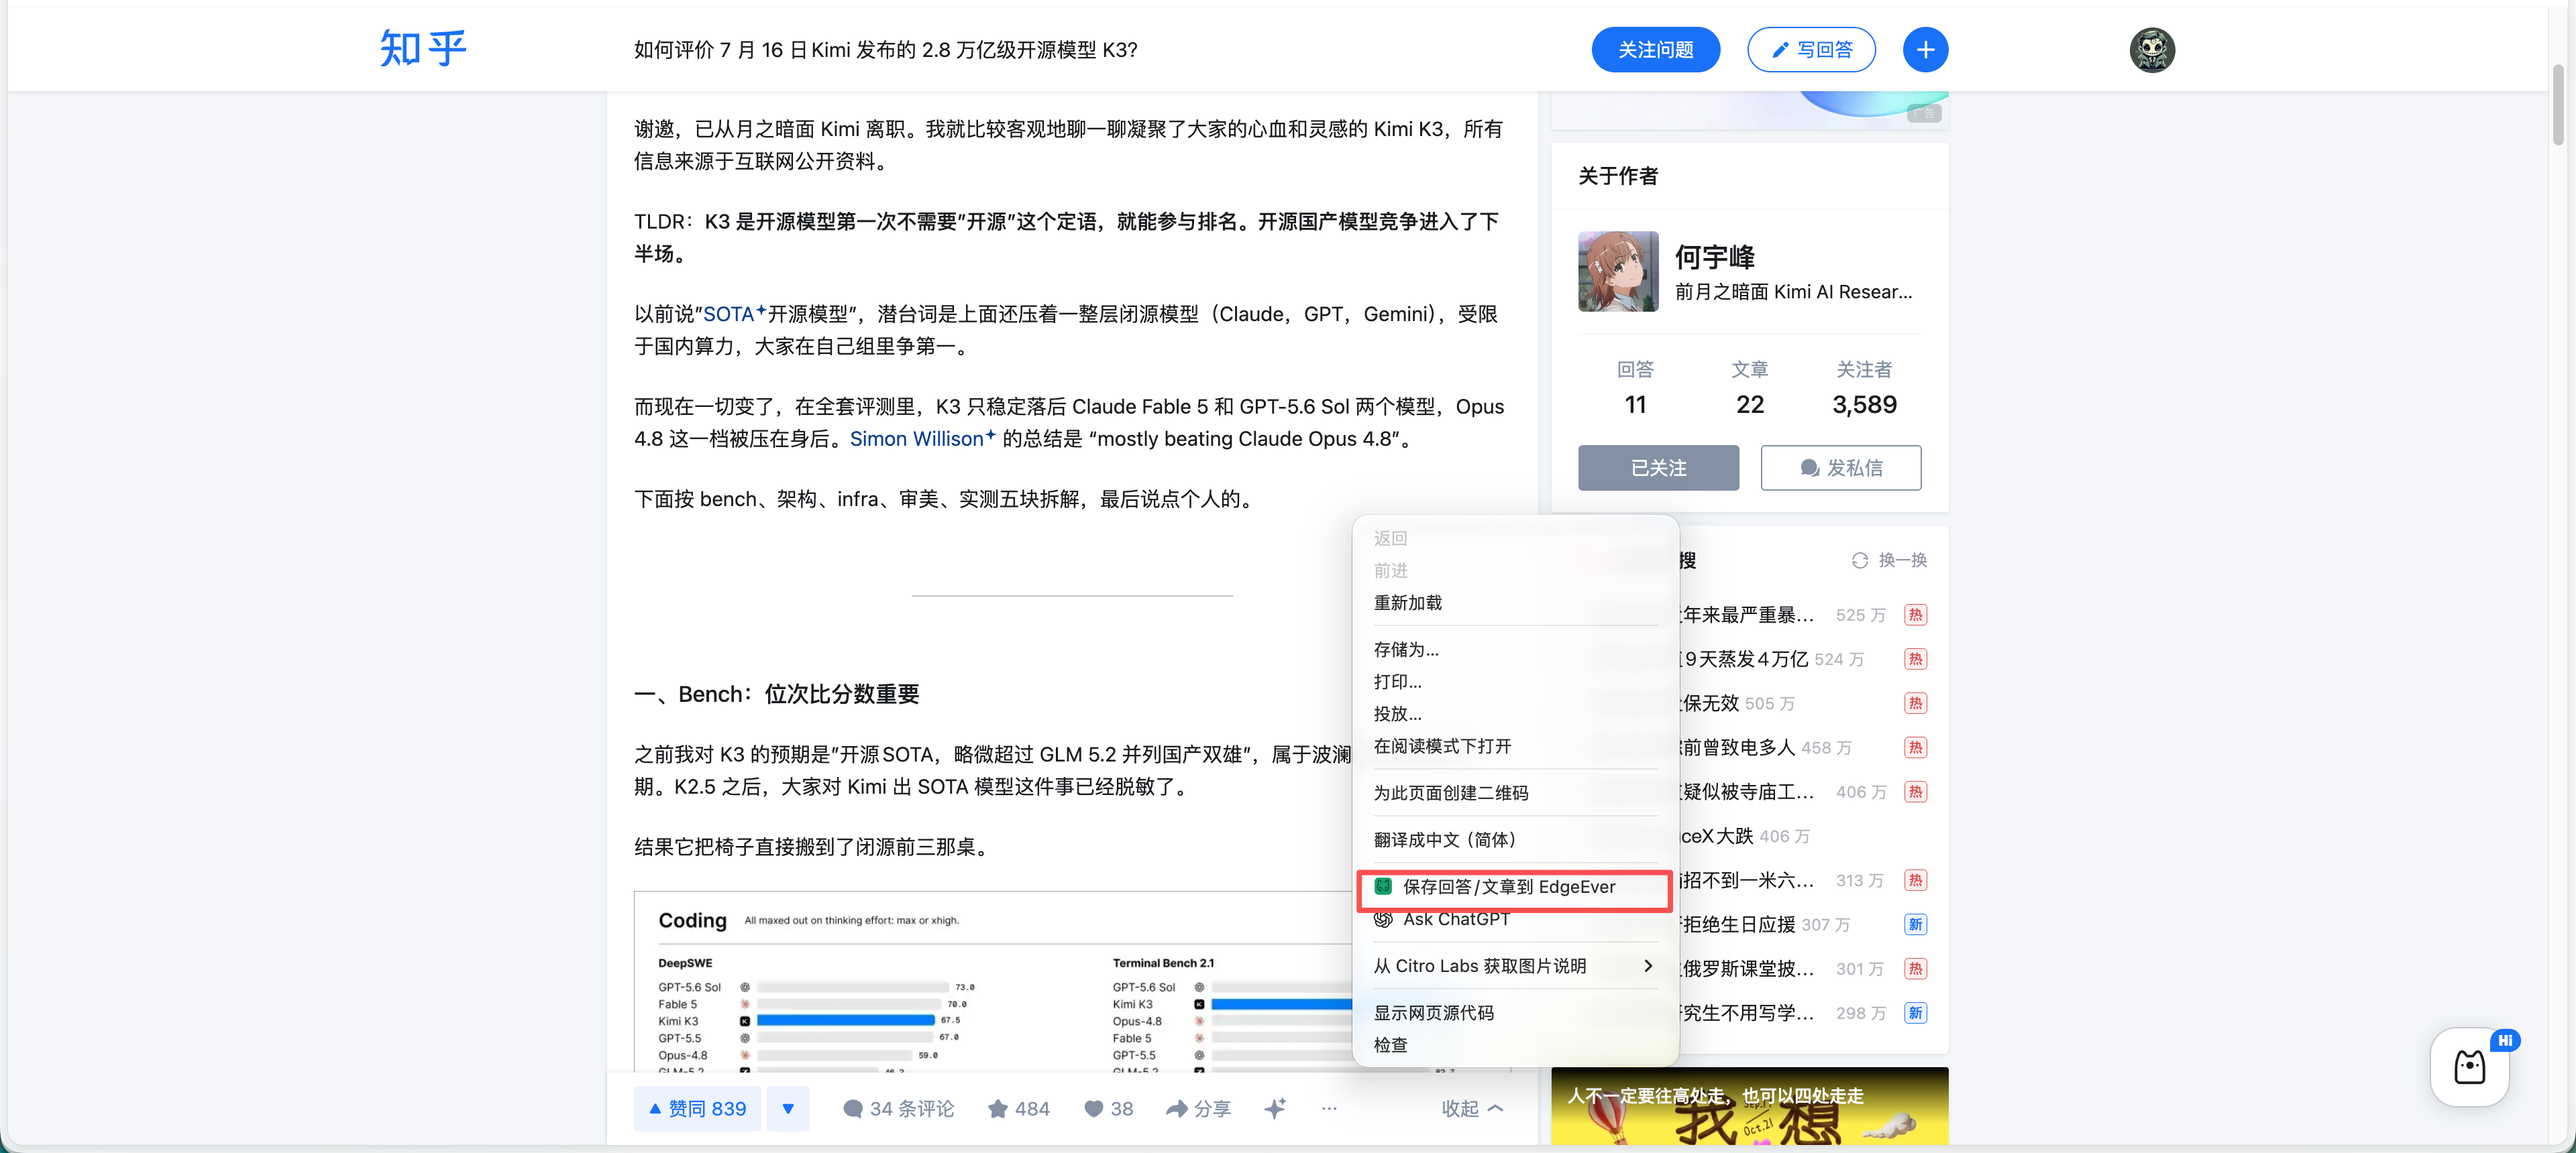This screenshot has width=2576, height=1153.
Task: Refresh the hot search list with 换一换
Action: pyautogui.click(x=1889, y=560)
